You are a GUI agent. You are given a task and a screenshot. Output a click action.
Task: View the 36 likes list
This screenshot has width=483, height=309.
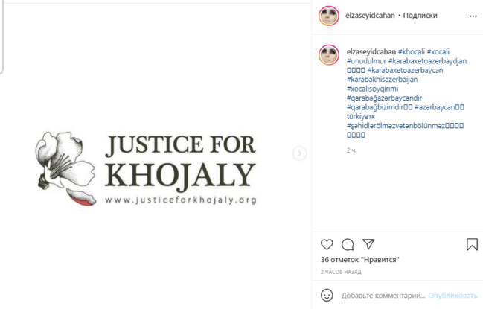click(x=359, y=260)
